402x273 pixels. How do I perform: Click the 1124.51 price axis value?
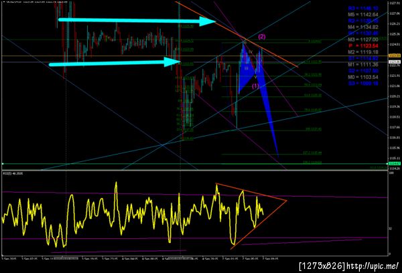(x=395, y=44)
